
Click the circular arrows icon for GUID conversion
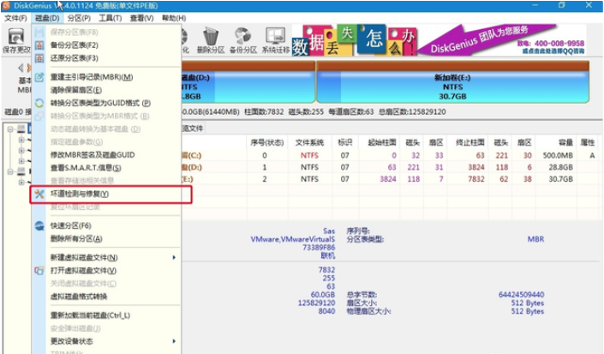[39, 103]
